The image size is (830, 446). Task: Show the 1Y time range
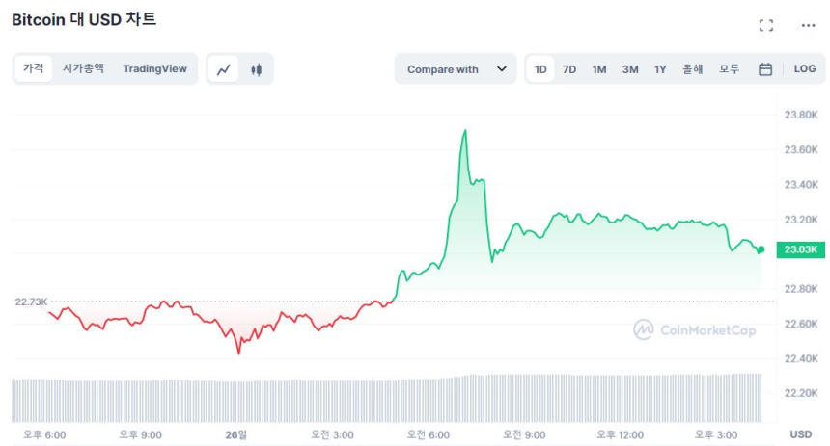[x=660, y=69]
